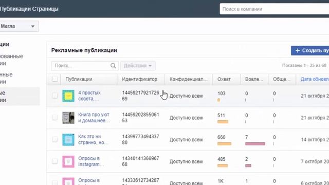Click the reach bar under 511

pos(223,122)
